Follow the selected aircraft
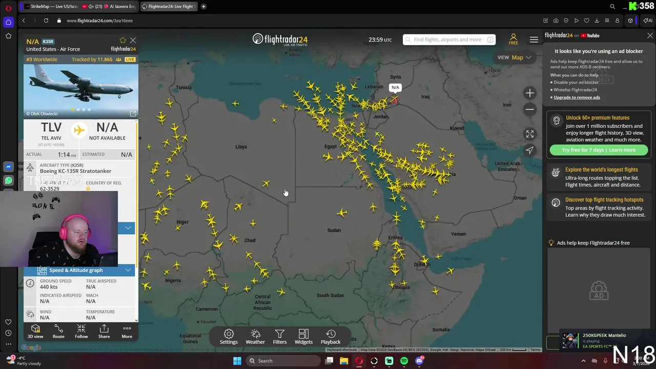656x369 pixels. 81,332
